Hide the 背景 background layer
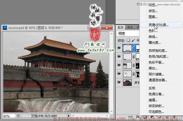Image resolution: width=183 pixels, height=121 pixels. coord(119,82)
